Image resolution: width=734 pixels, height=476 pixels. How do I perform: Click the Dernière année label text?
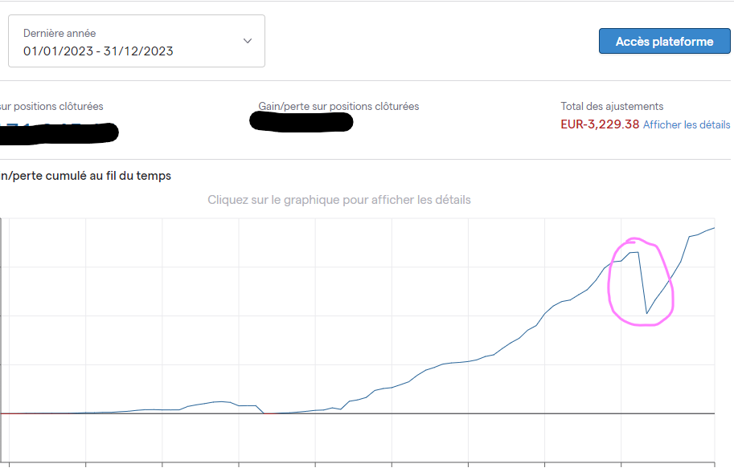click(x=59, y=33)
